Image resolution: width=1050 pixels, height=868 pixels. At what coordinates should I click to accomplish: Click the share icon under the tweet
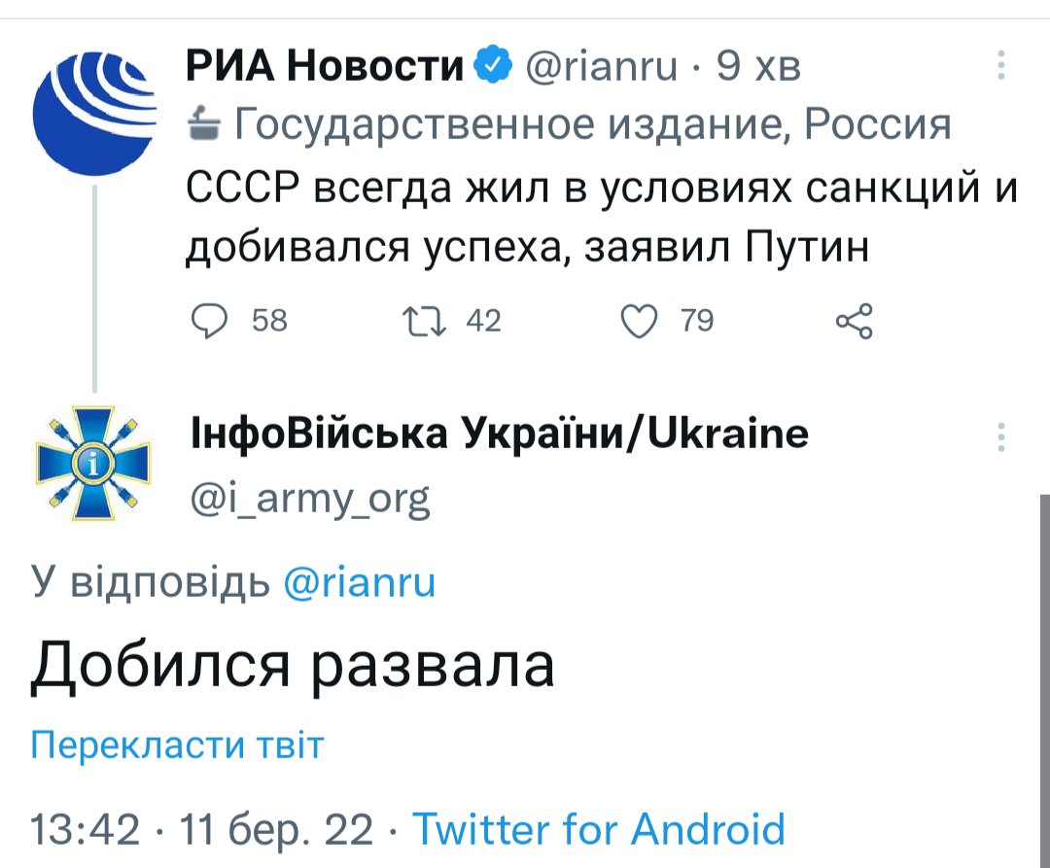[855, 321]
